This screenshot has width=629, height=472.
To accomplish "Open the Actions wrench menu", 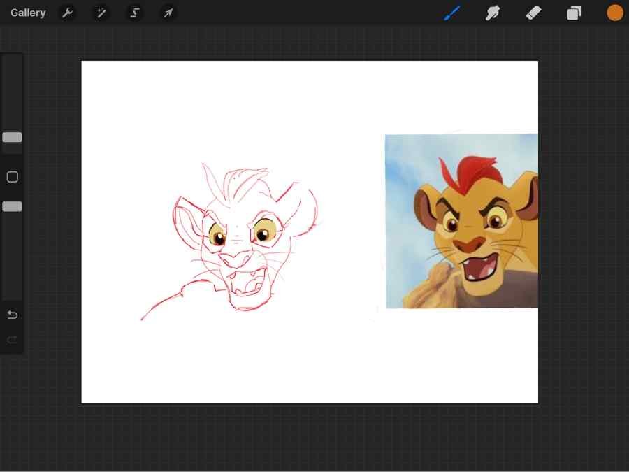I will click(x=67, y=13).
